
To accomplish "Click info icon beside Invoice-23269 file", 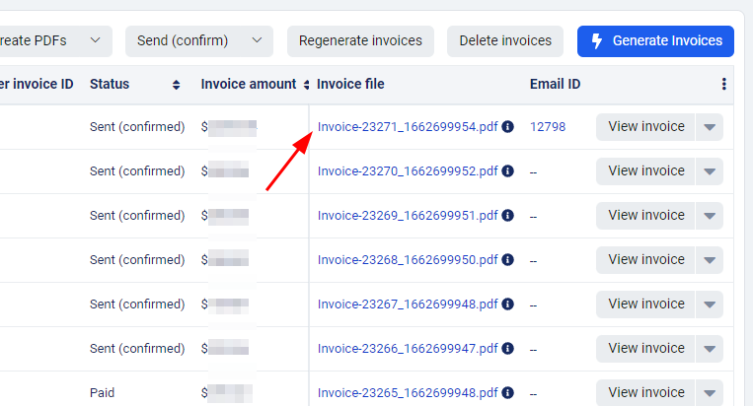I will point(508,216).
